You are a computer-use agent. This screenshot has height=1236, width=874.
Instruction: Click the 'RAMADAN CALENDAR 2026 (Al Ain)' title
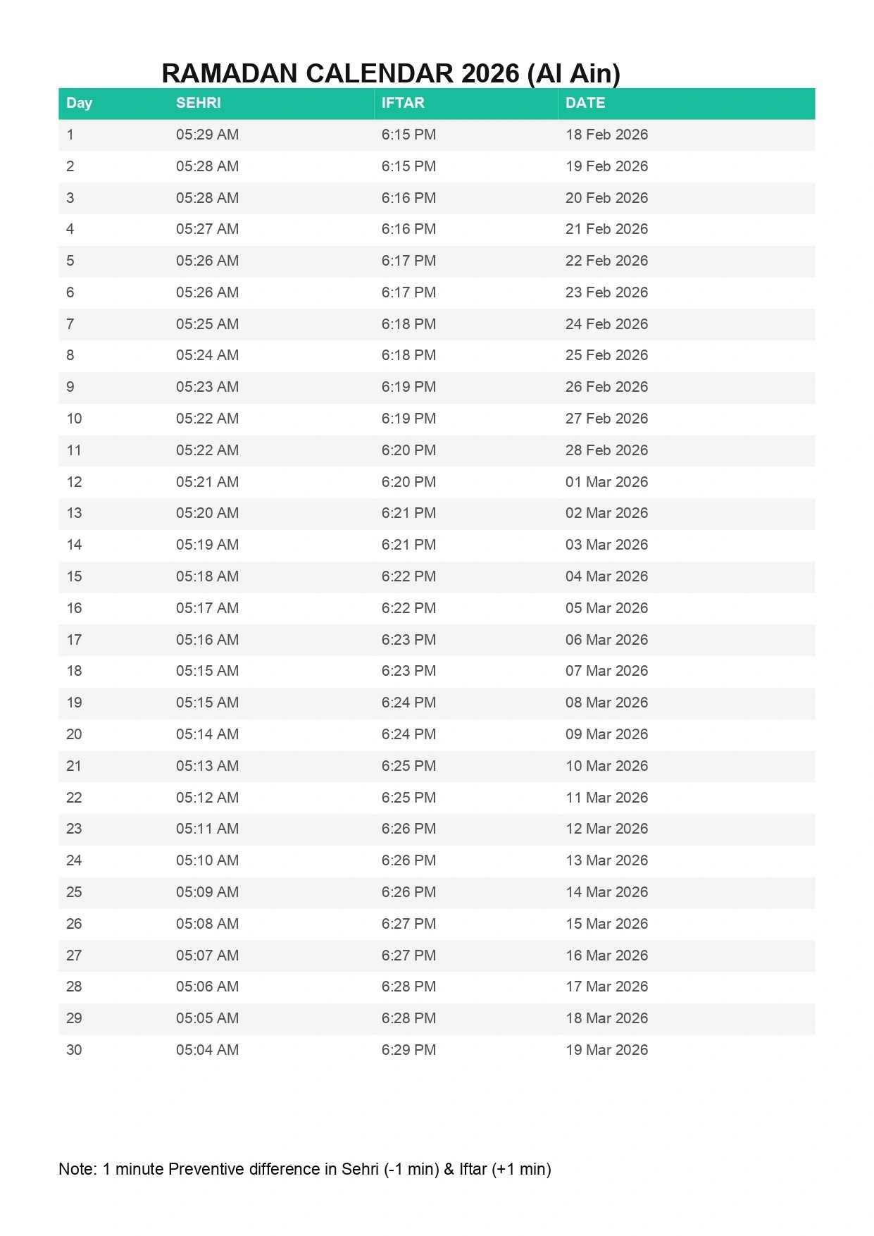391,73
